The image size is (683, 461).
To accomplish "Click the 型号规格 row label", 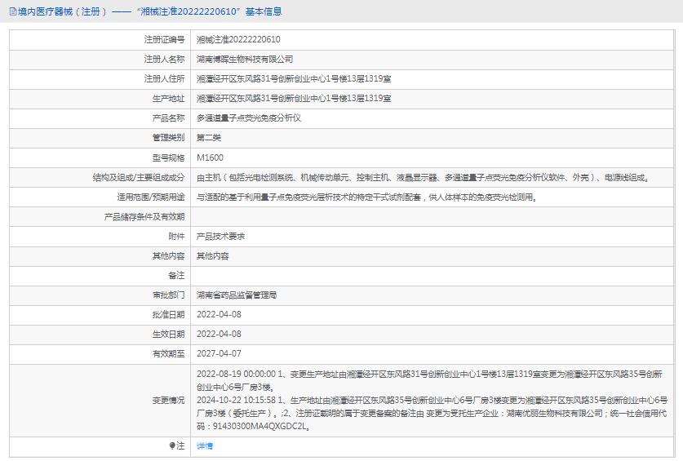I will pyautogui.click(x=168, y=157).
